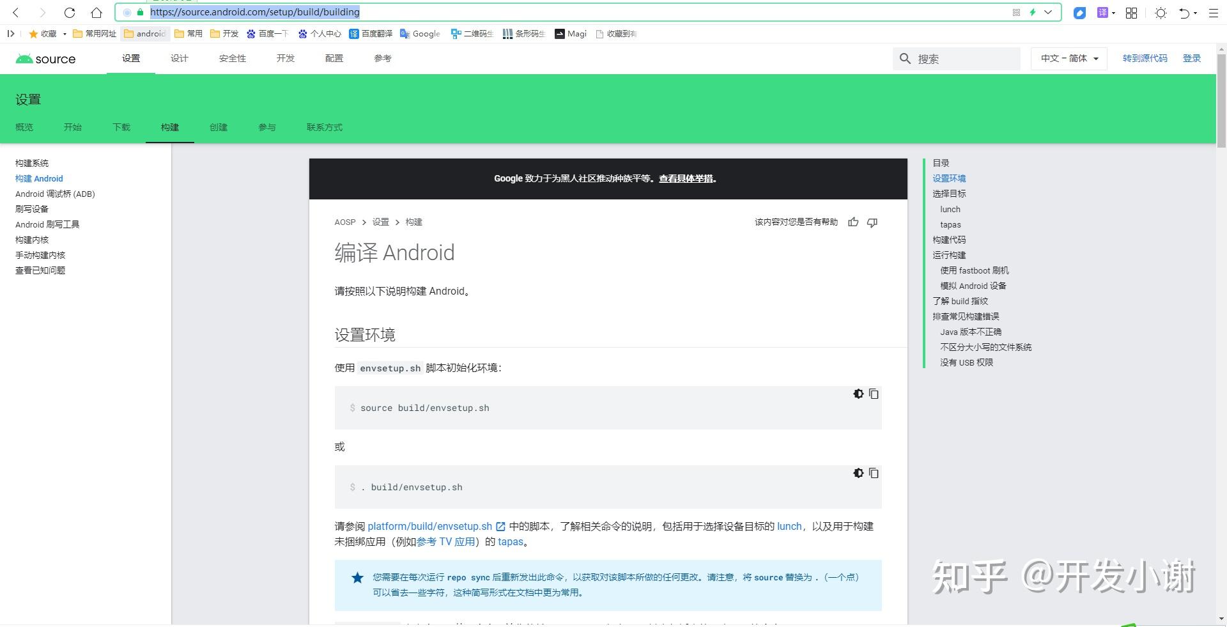Toggle dark theme on the first code block
Image resolution: width=1227 pixels, height=627 pixels.
[858, 394]
